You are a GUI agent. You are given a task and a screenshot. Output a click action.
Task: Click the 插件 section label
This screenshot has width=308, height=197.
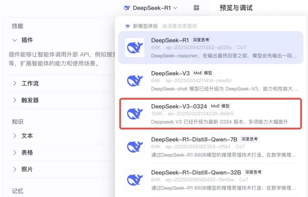click(x=27, y=40)
